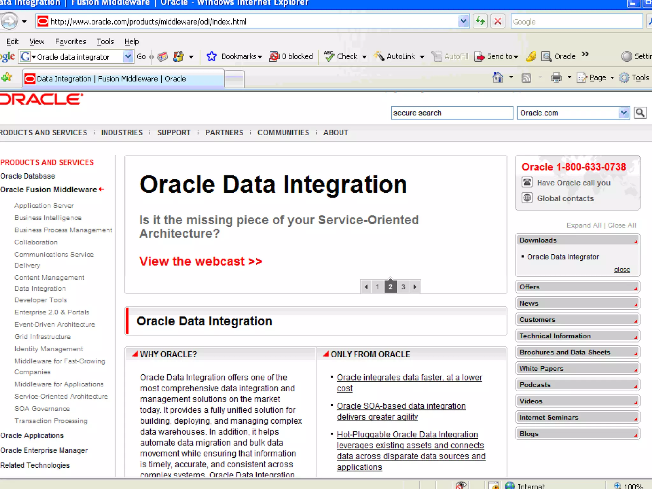
Task: Click Expand All link
Action: (584, 225)
